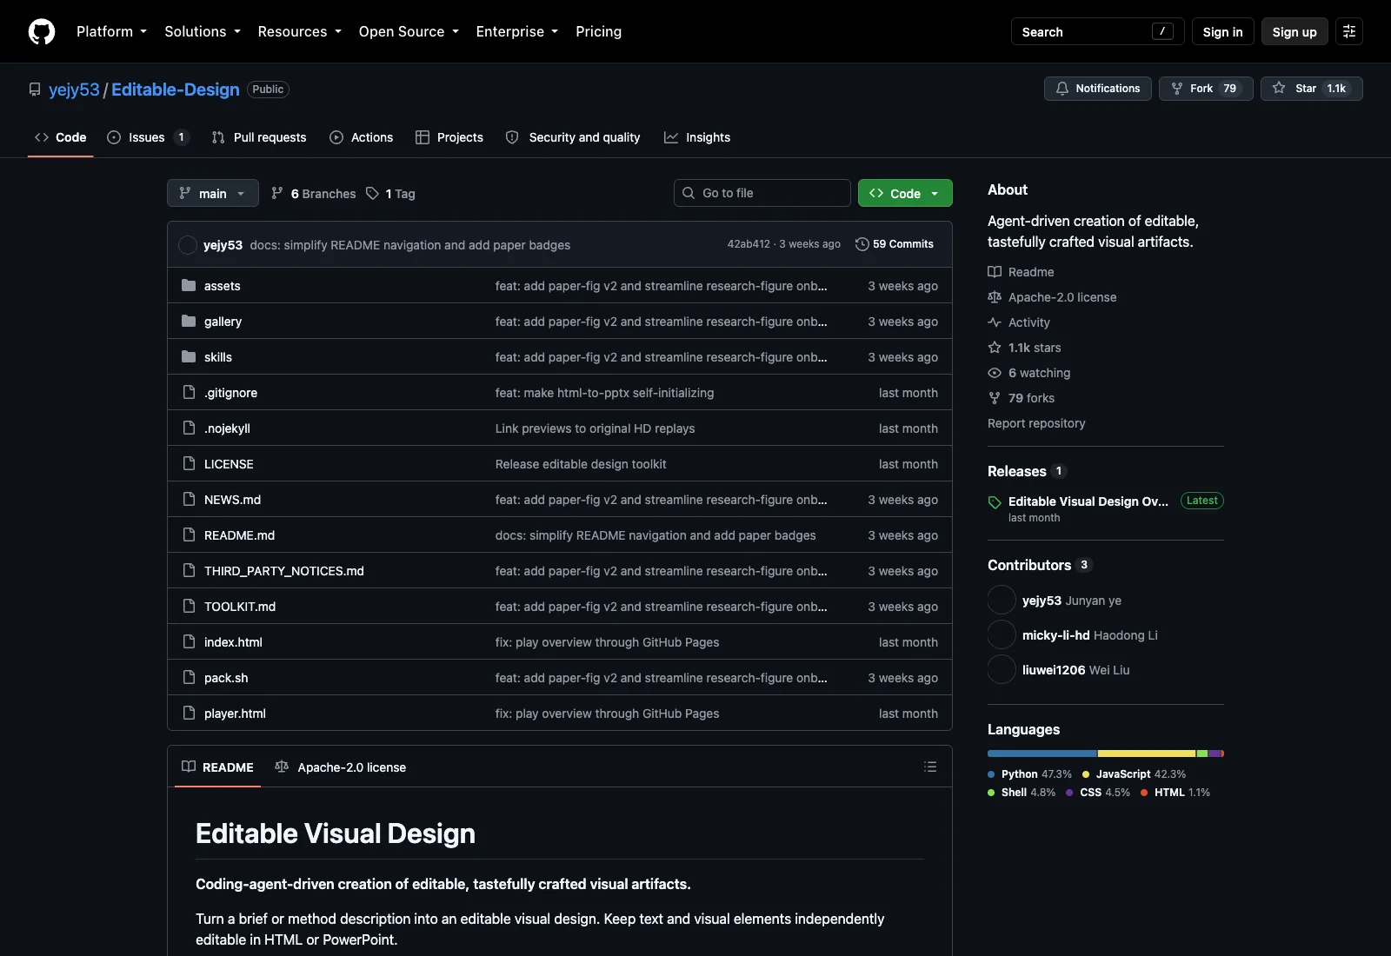Image resolution: width=1391 pixels, height=956 pixels.
Task: Open the Pricing link
Action: coord(598,31)
